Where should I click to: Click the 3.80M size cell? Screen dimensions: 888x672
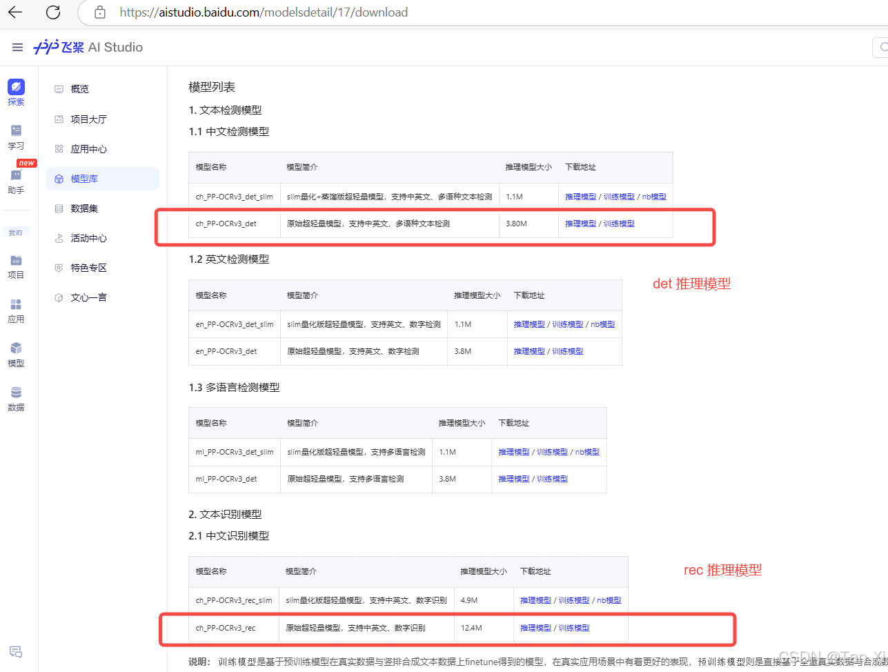(x=529, y=224)
